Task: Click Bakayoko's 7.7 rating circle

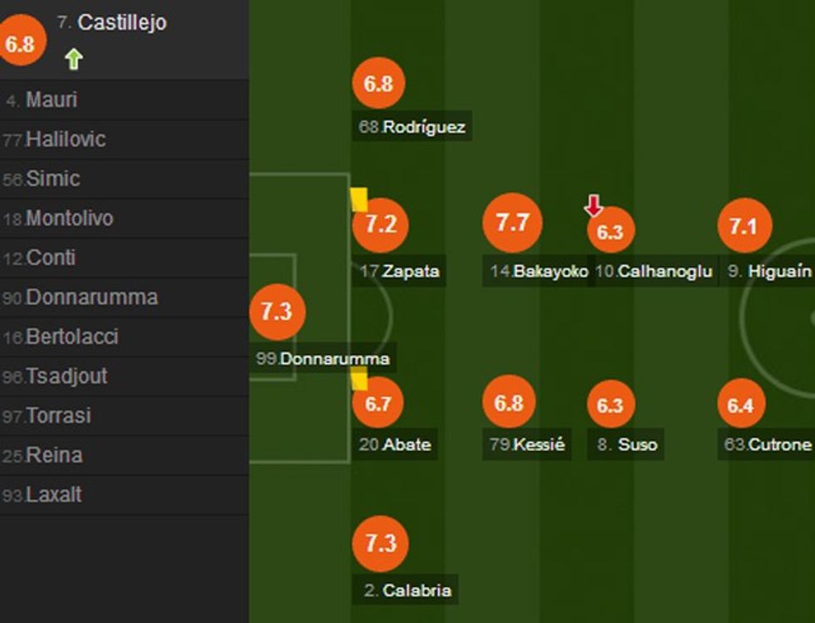Action: [x=512, y=222]
